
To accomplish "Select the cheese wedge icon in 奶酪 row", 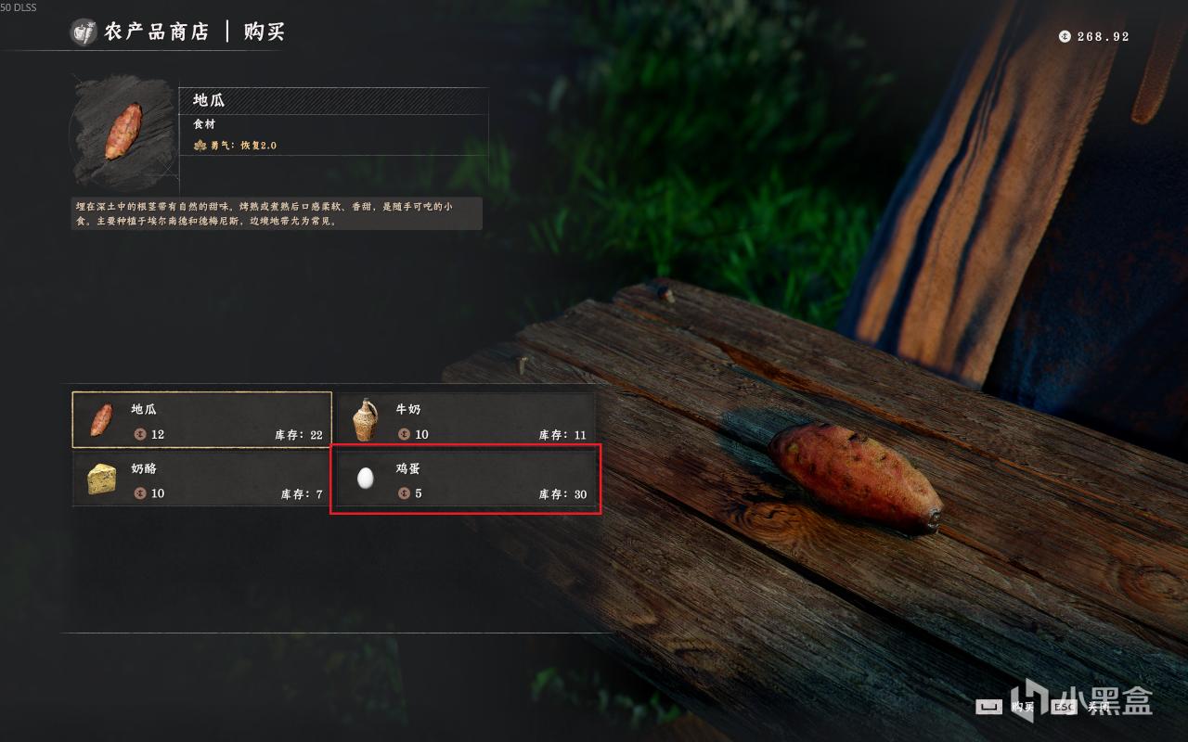I will (x=102, y=480).
